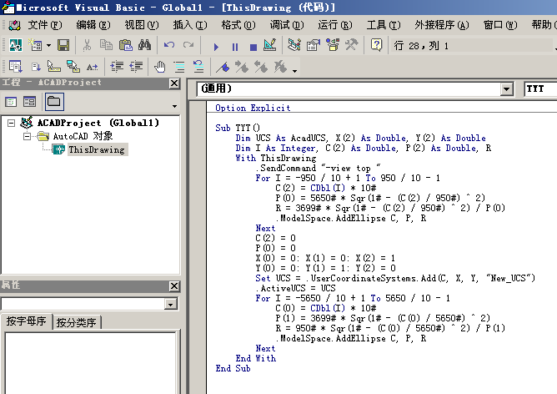Click the Reset stop button

(x=253, y=47)
